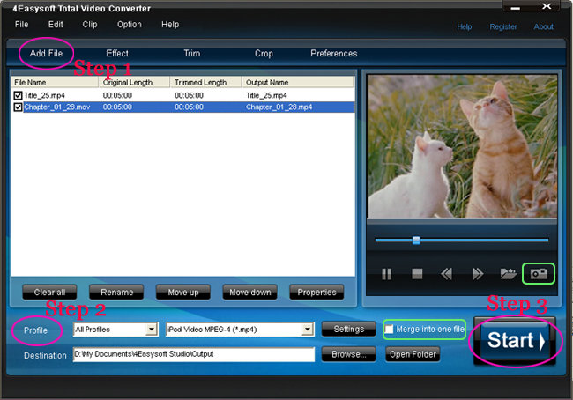Click the Move down button
Screen dimensions: 573x400
(x=250, y=293)
